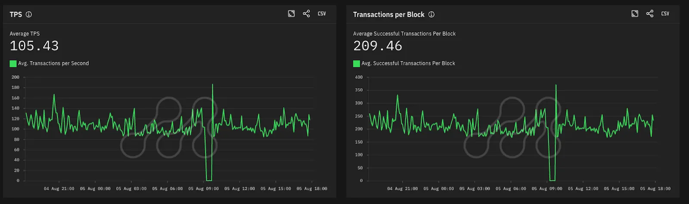Maximize the Transactions per Block chart
The width and height of the screenshot is (689, 204).
(635, 14)
